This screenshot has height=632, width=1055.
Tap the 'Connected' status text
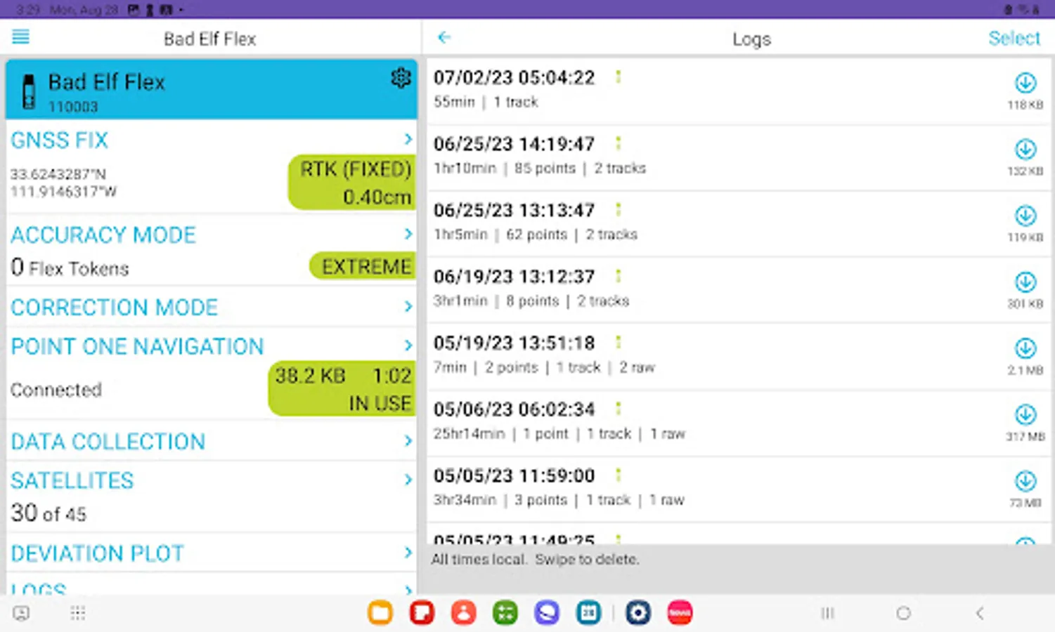(56, 390)
